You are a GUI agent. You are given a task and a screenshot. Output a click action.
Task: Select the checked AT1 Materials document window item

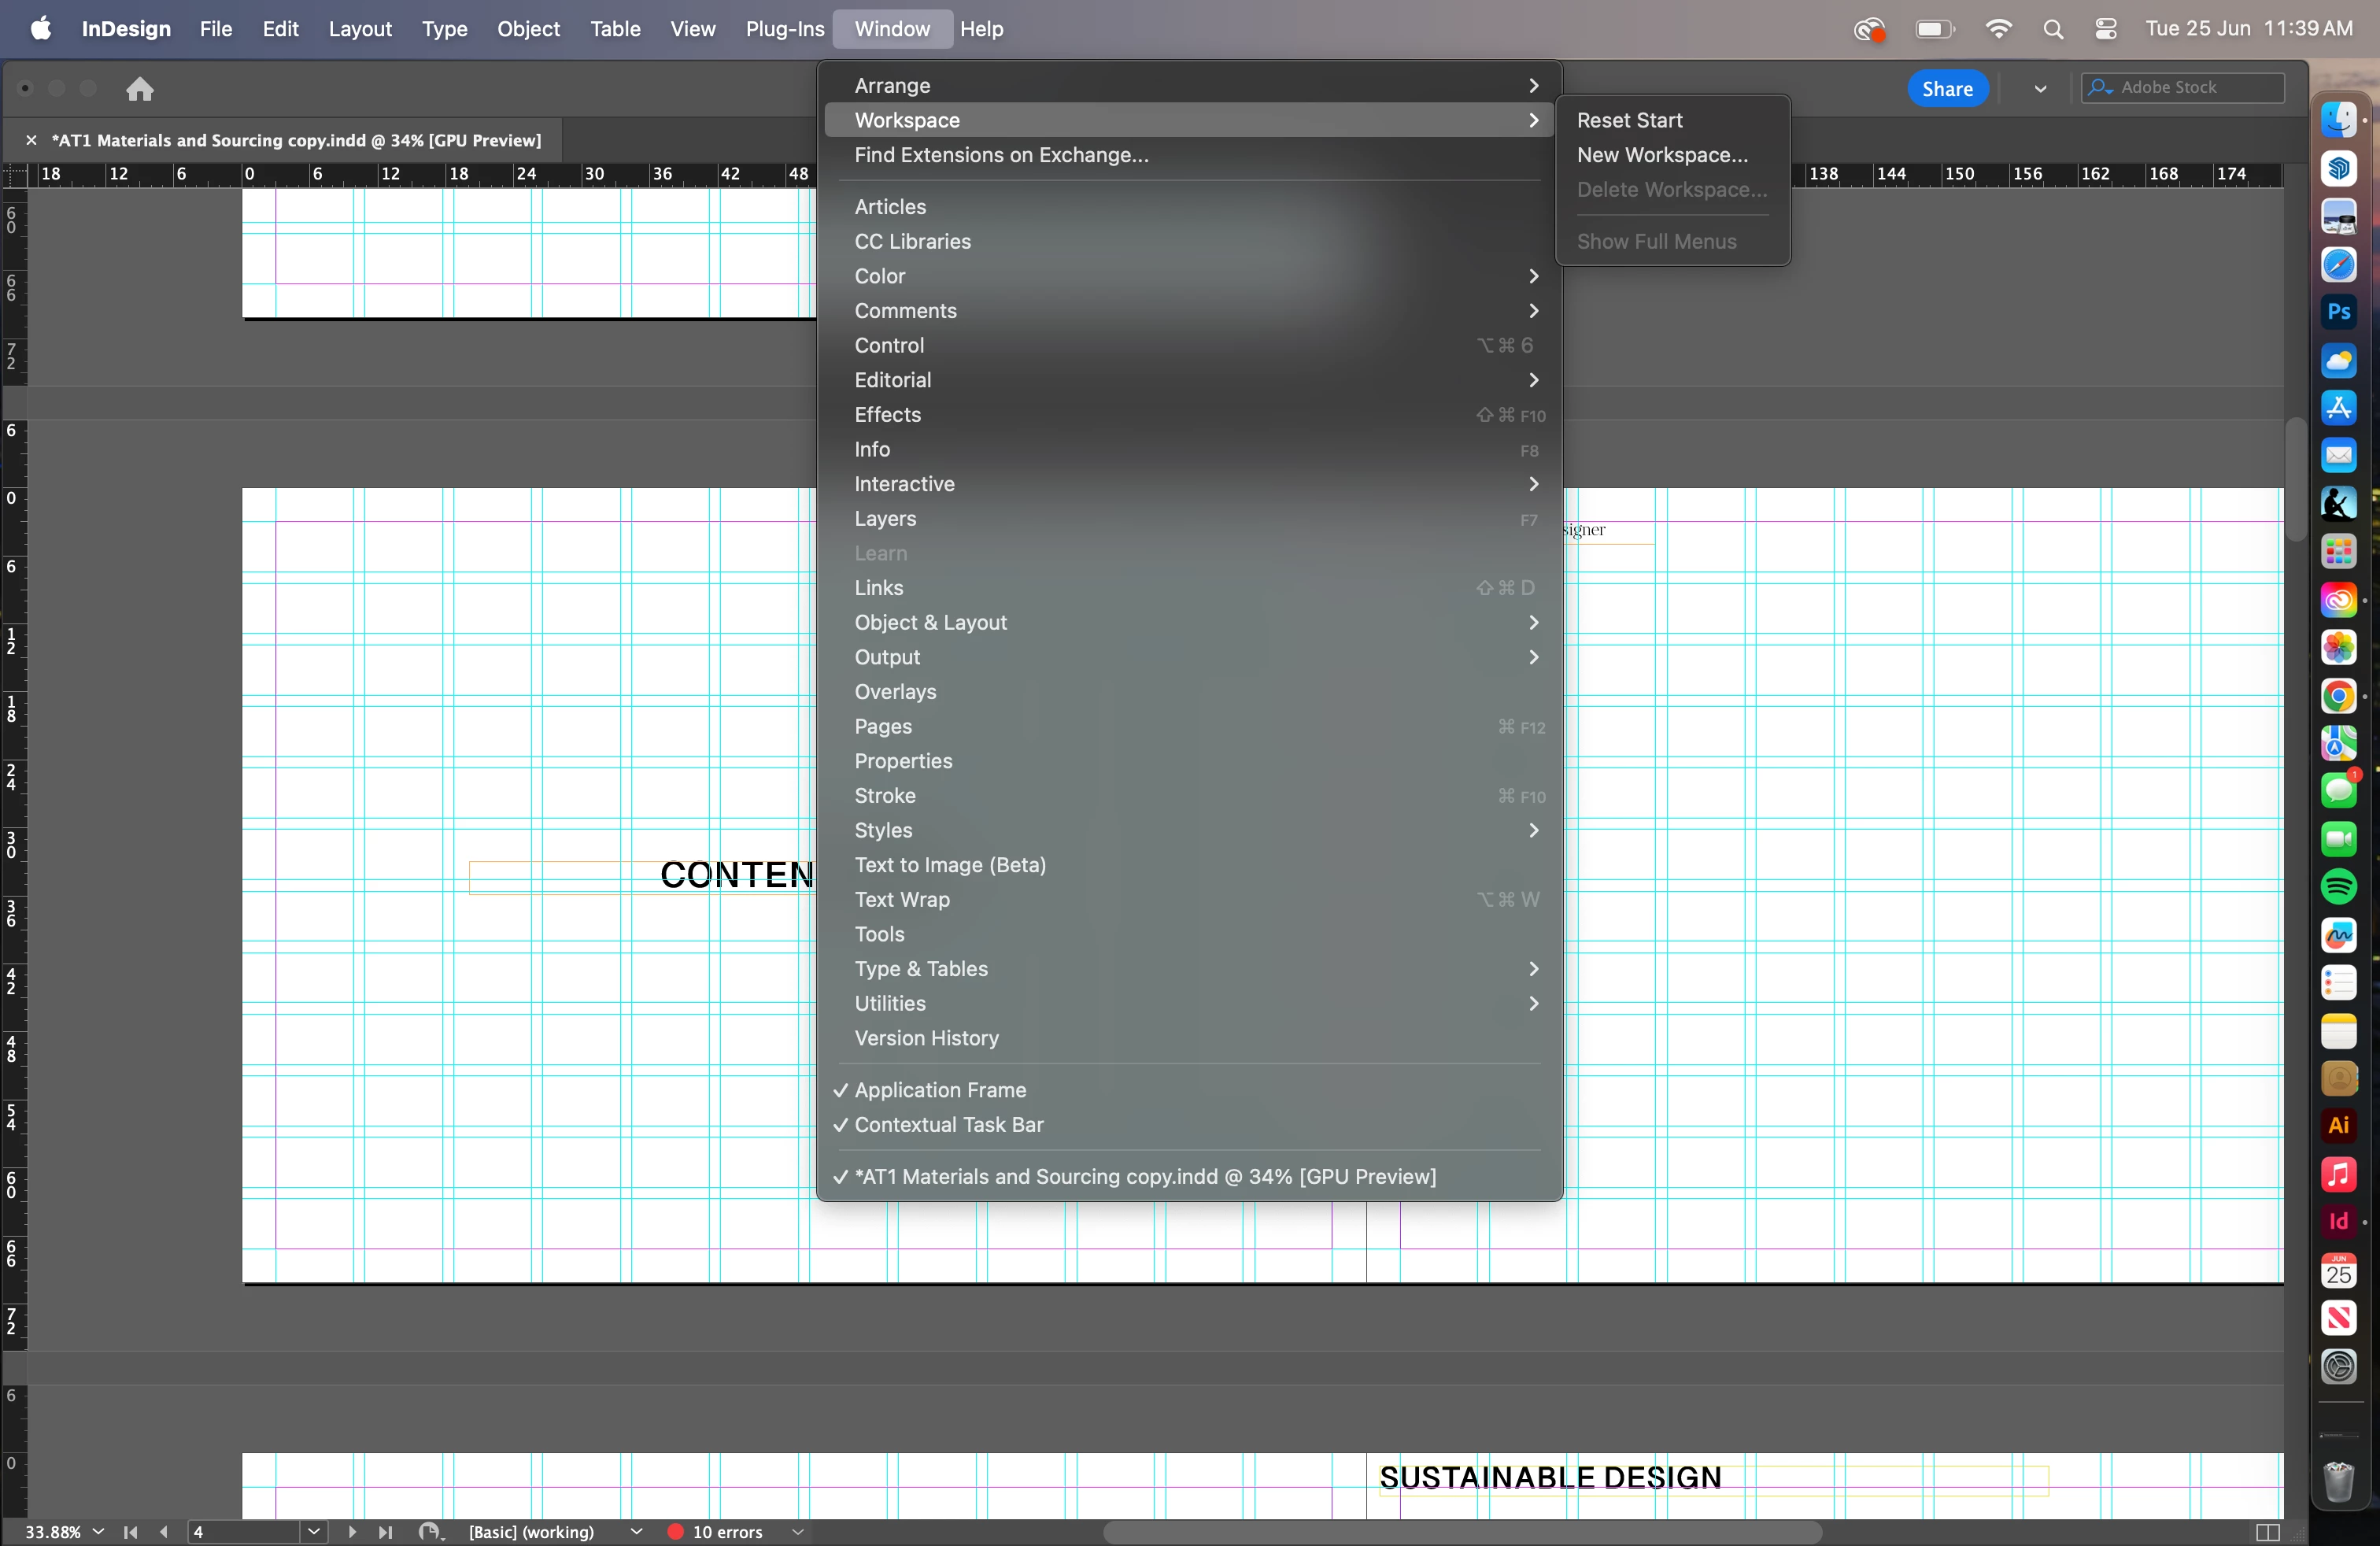click(1144, 1176)
